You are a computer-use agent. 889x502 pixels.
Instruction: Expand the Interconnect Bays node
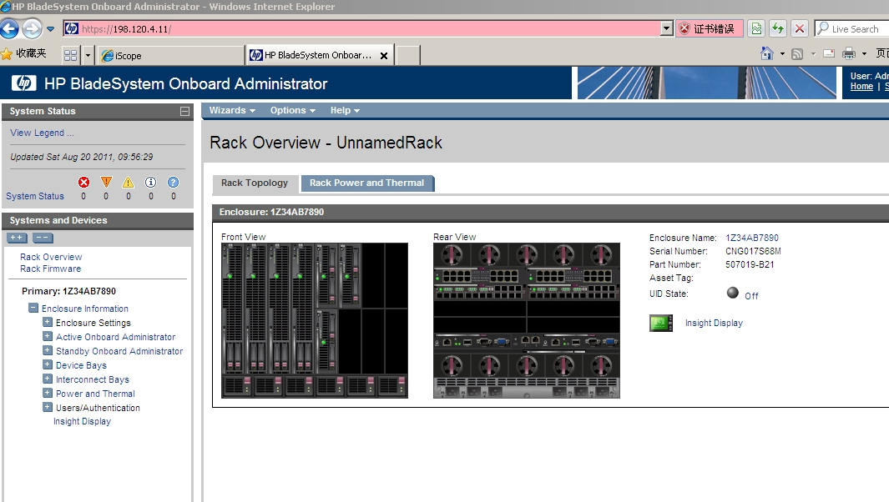(x=48, y=379)
